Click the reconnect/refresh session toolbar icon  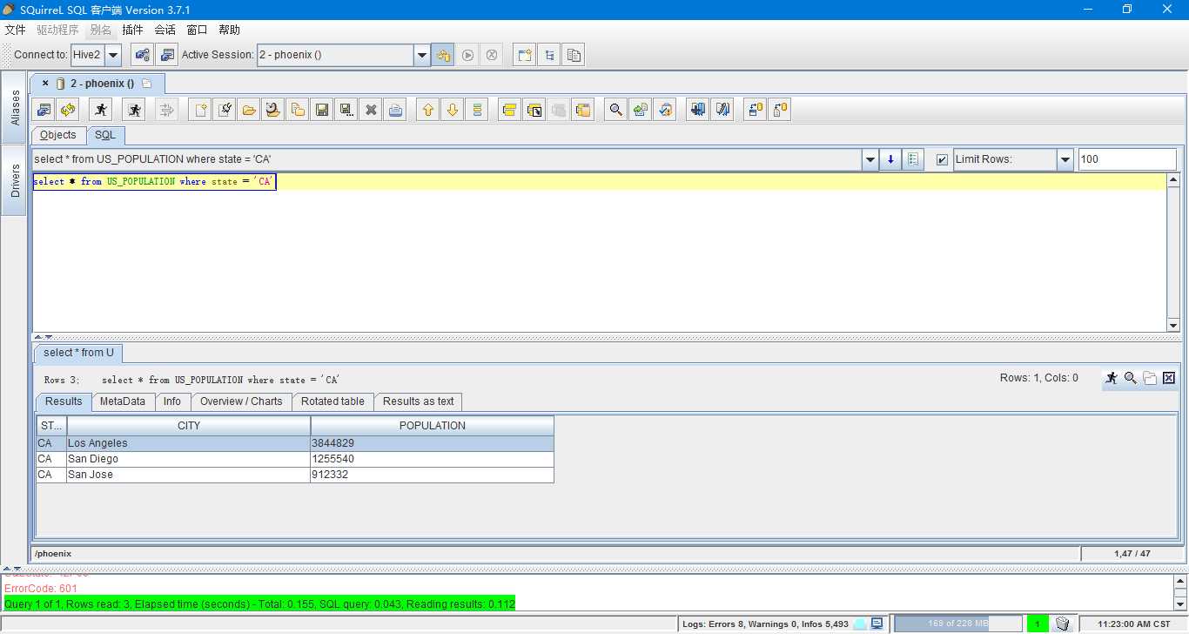[68, 110]
